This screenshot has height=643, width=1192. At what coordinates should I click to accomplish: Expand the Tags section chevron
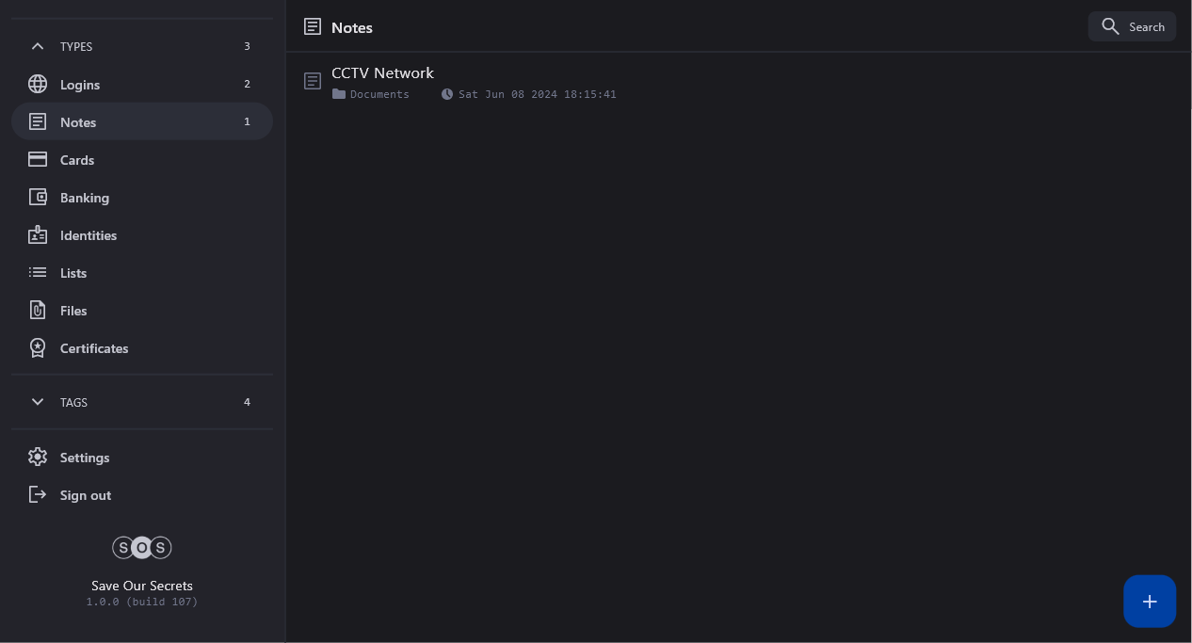coord(38,402)
